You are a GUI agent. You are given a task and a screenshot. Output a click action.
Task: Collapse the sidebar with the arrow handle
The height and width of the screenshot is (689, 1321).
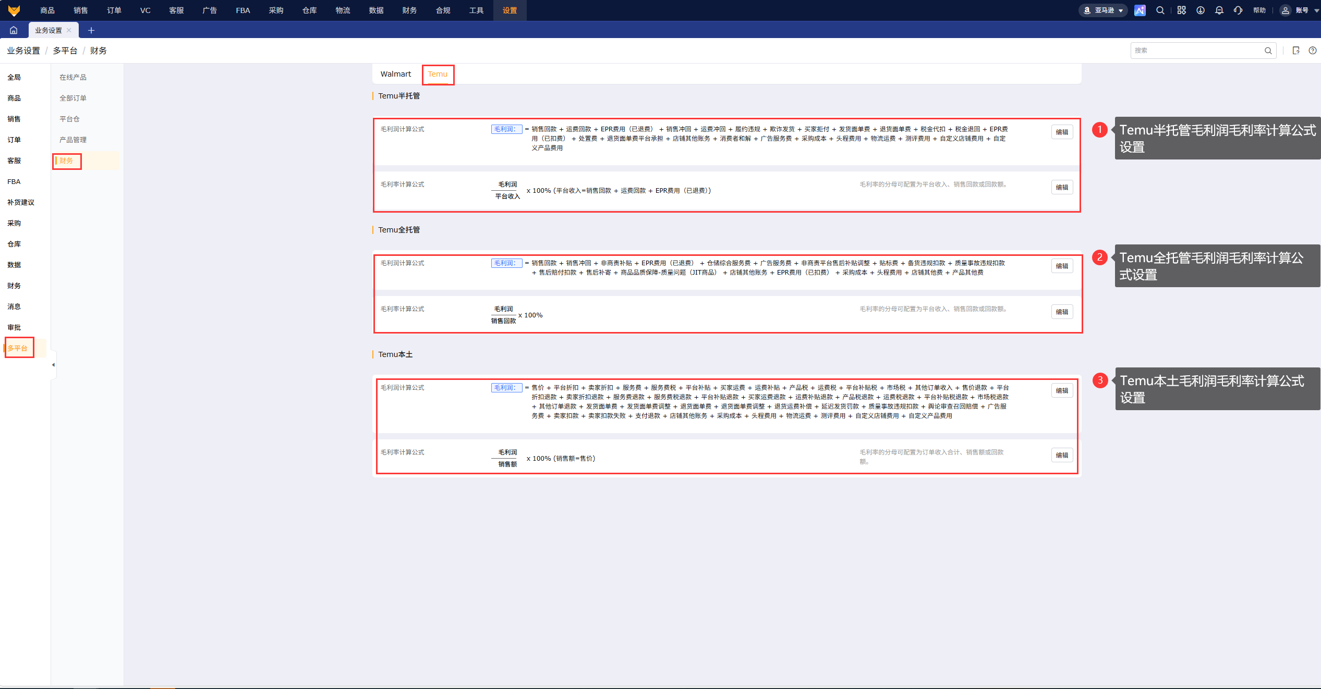[53, 365]
